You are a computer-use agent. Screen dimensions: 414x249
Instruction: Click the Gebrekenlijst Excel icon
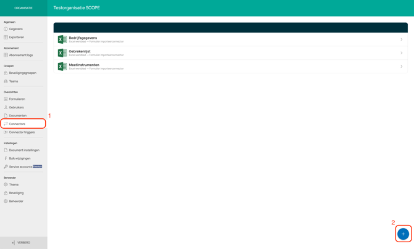(62, 53)
